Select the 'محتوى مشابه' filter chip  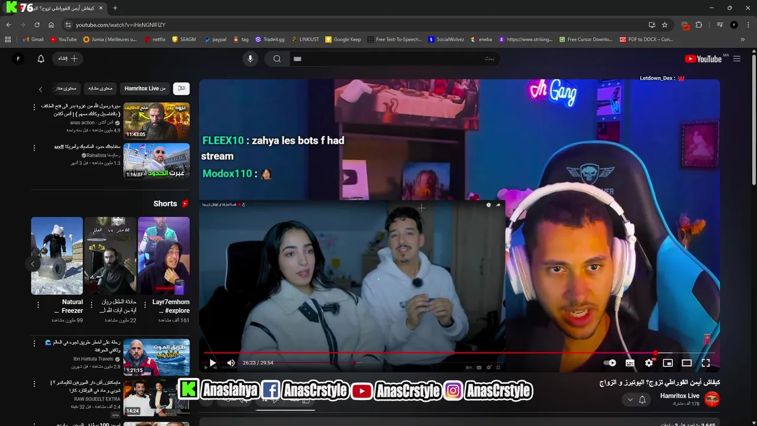point(101,88)
